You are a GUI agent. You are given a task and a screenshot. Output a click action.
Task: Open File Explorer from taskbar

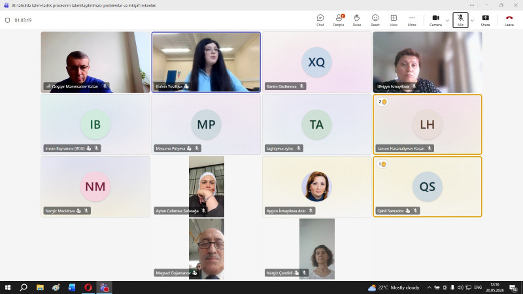[x=40, y=287]
